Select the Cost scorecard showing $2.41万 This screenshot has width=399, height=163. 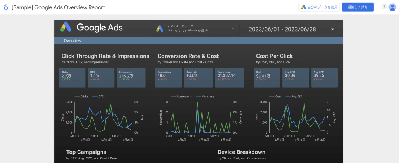point(267,78)
